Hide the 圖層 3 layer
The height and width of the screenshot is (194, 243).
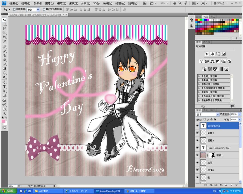click(x=197, y=133)
